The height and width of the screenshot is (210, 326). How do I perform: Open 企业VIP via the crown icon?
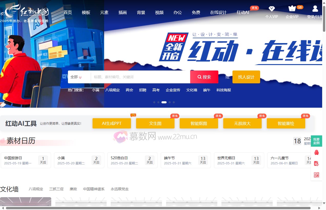(292, 9)
